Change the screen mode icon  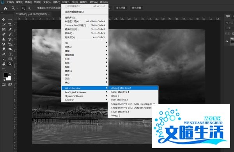point(10,85)
